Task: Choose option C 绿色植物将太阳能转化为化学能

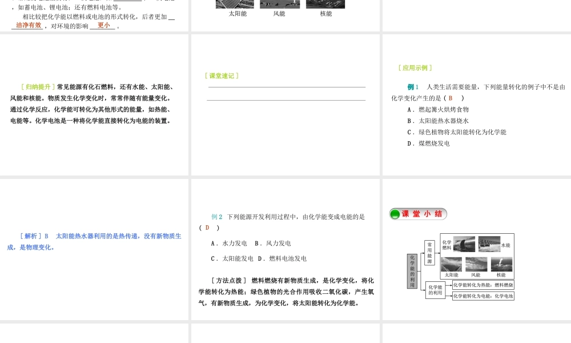Action: tap(457, 132)
